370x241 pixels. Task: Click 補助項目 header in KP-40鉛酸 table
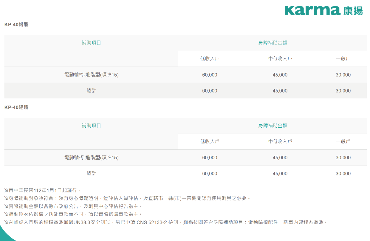point(91,43)
